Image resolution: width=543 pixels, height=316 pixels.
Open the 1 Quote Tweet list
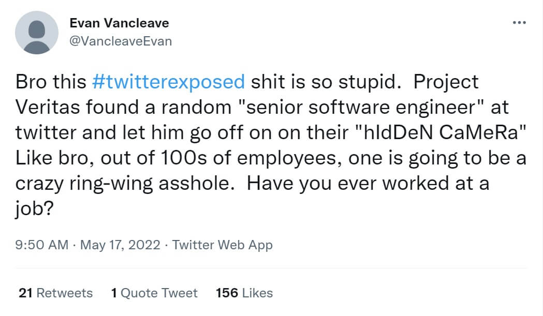[154, 293]
